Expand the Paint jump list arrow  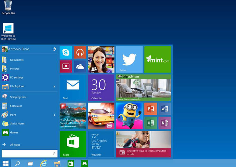point(54,115)
